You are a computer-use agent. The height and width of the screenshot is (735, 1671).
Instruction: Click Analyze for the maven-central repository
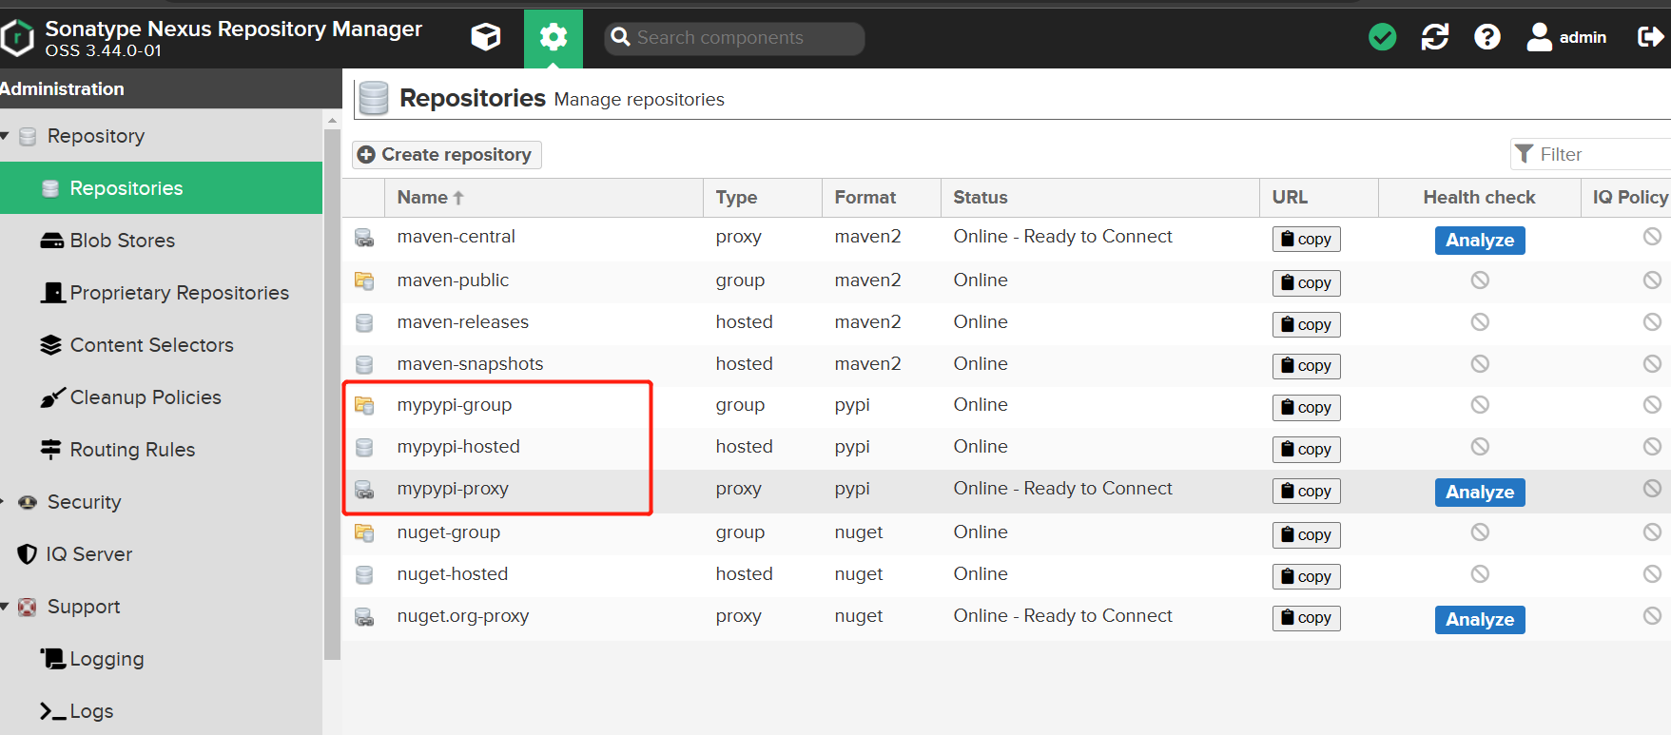pos(1479,241)
